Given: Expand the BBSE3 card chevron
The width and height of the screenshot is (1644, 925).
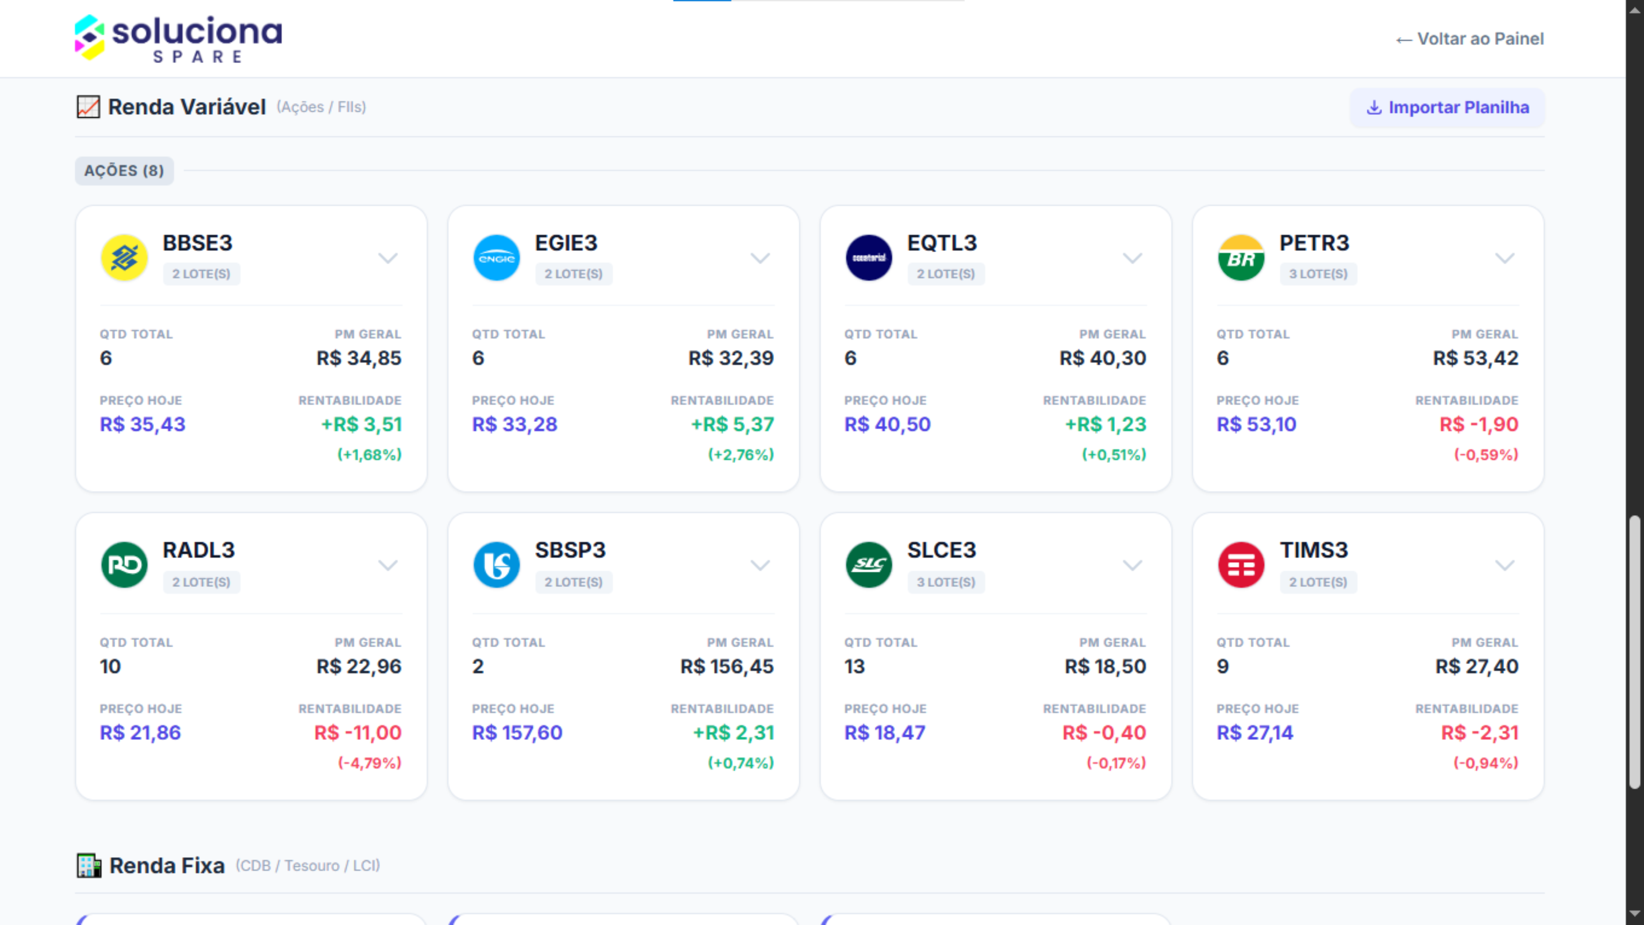Looking at the screenshot, I should pyautogui.click(x=387, y=258).
